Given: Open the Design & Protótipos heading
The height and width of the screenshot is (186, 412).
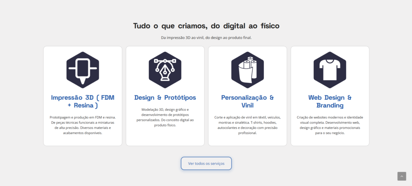Looking at the screenshot, I should [165, 98].
